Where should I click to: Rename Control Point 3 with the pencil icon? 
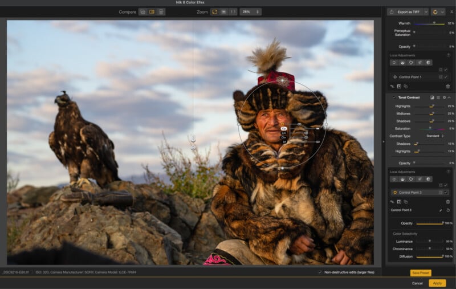pos(440,210)
